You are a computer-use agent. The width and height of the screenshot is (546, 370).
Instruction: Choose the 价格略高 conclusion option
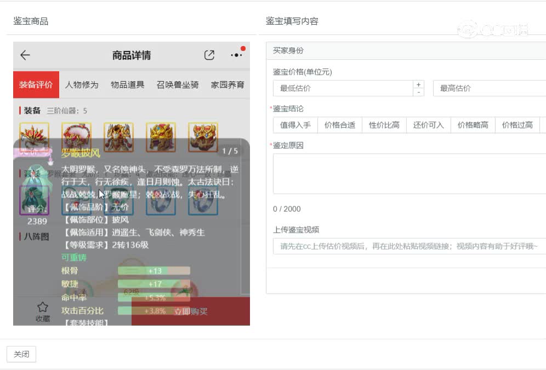pyautogui.click(x=473, y=125)
